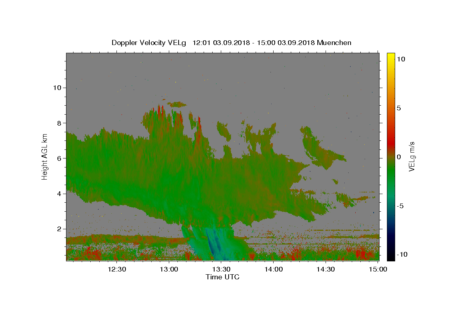The width and height of the screenshot is (469, 313).
Task: Click the yellow top of the velocity colorbar
Action: 390,56
